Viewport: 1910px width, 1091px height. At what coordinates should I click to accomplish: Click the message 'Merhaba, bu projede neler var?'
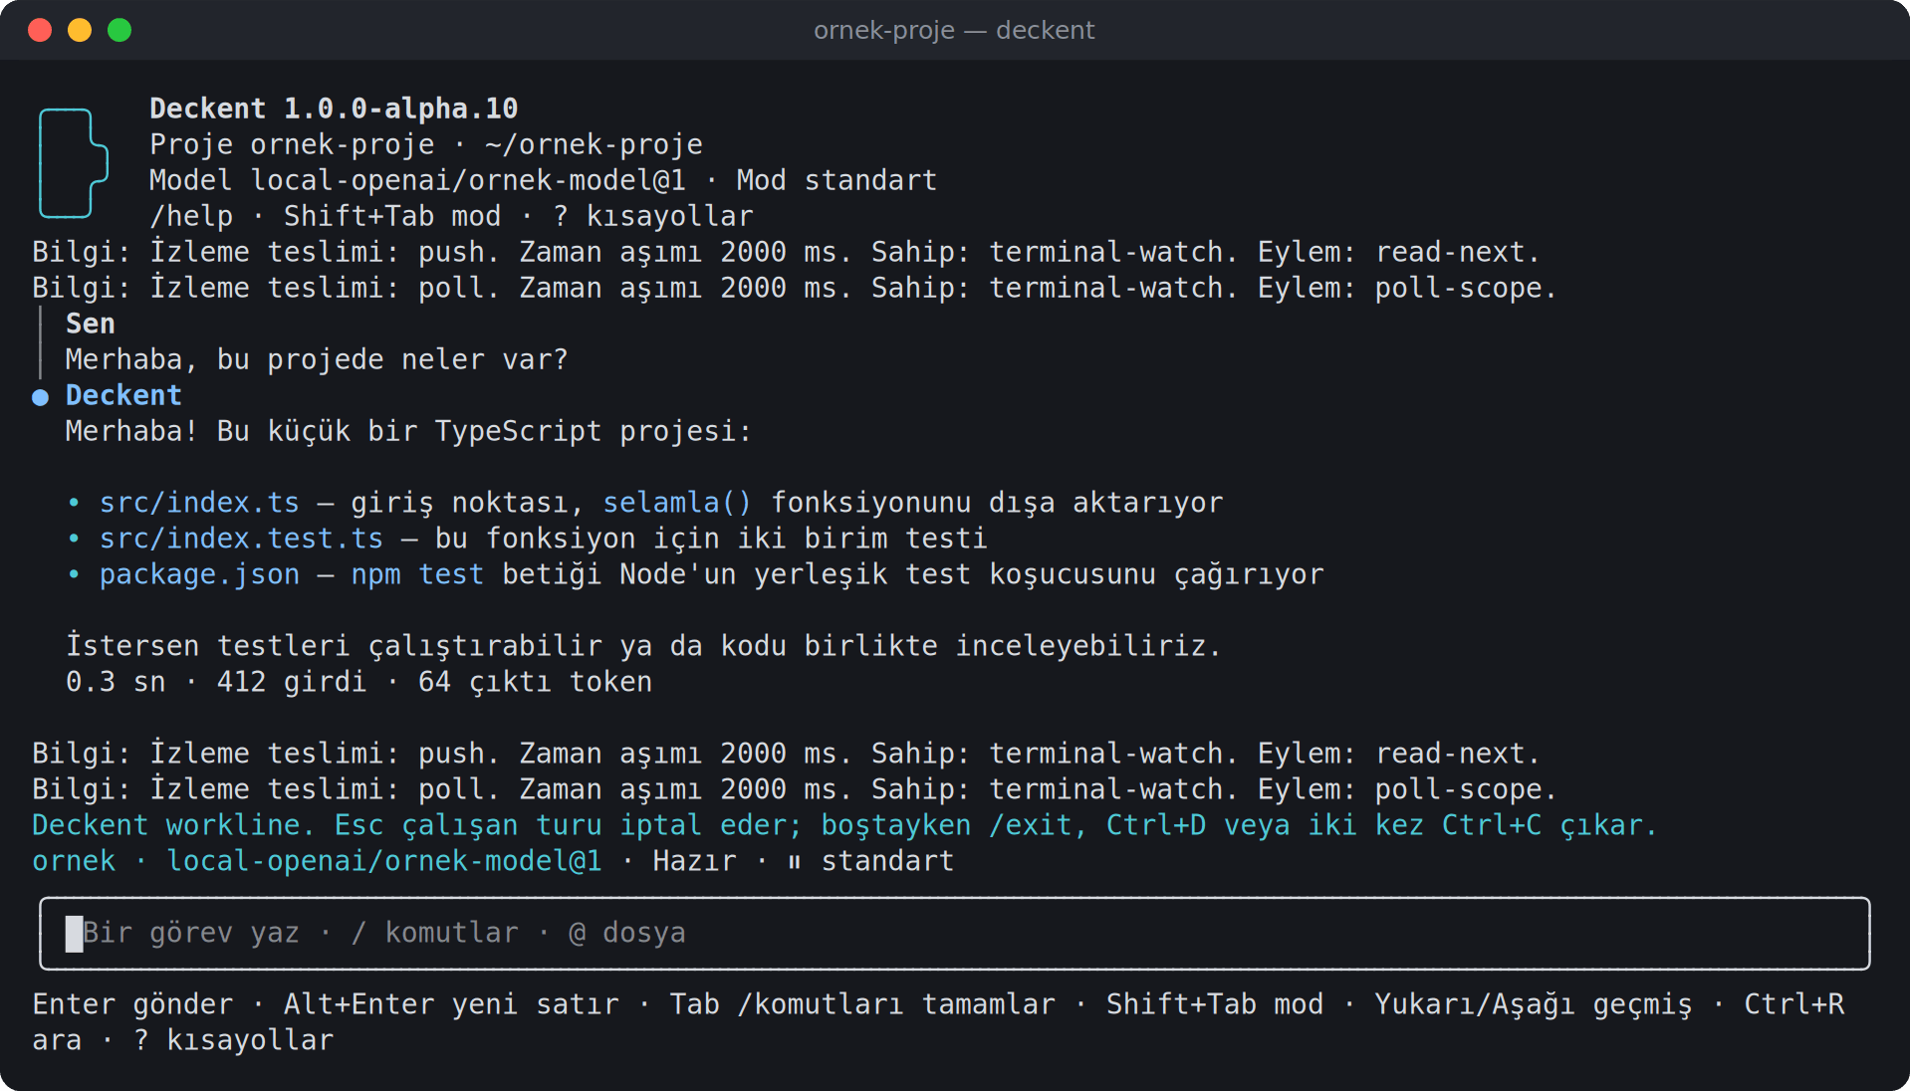(x=317, y=359)
